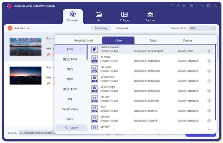Open settings gear for 640P
The height and width of the screenshot is (143, 223).
(209, 111)
